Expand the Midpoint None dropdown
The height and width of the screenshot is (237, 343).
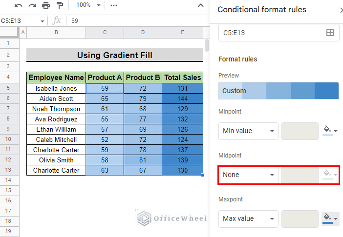point(248,175)
